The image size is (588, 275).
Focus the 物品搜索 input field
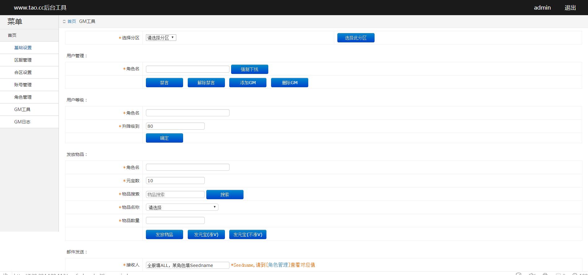pos(175,195)
